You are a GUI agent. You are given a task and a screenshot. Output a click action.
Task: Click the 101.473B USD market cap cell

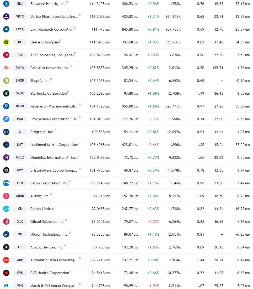point(100,170)
